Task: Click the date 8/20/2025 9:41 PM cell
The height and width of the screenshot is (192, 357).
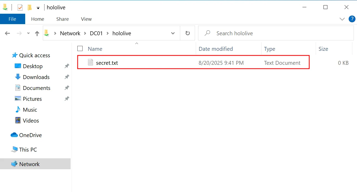Action: pyautogui.click(x=221, y=63)
